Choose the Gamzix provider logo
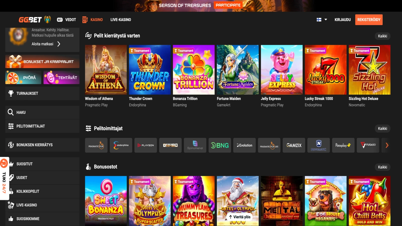The width and height of the screenshot is (402, 226). (294, 145)
